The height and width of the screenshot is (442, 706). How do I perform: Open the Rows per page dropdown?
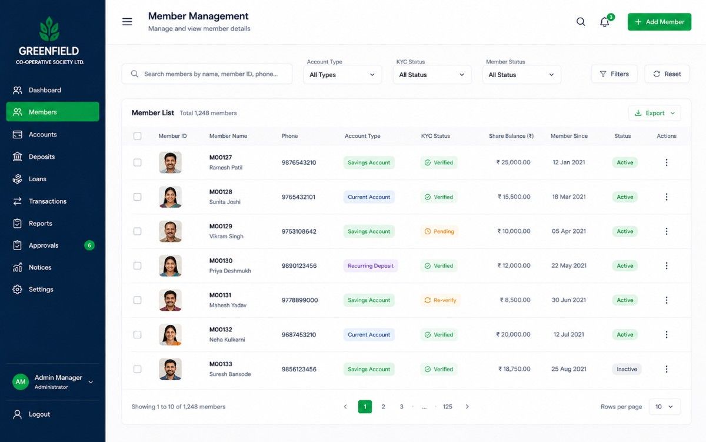click(x=665, y=407)
